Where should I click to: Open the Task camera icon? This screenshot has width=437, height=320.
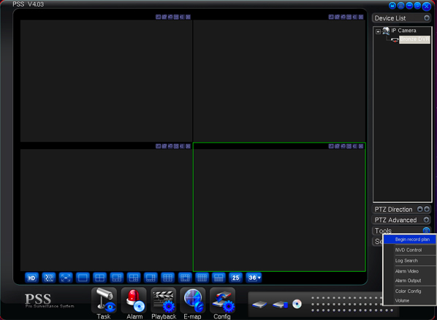point(104,300)
